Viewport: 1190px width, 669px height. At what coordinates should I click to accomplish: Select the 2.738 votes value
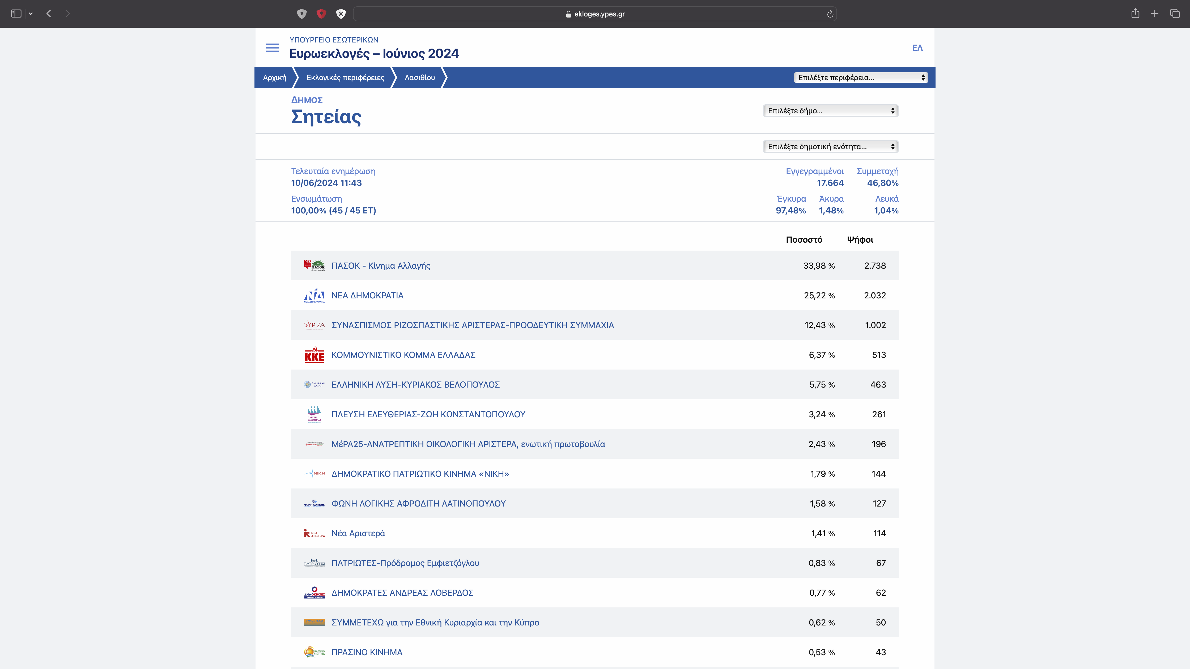[x=875, y=265]
